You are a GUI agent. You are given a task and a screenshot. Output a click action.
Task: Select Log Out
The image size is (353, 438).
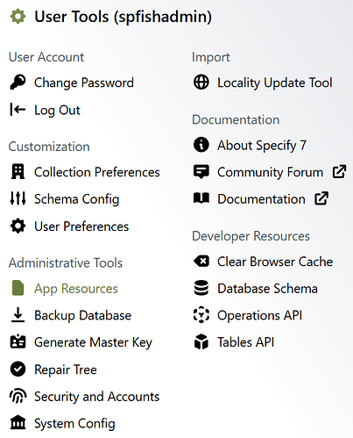point(57,110)
